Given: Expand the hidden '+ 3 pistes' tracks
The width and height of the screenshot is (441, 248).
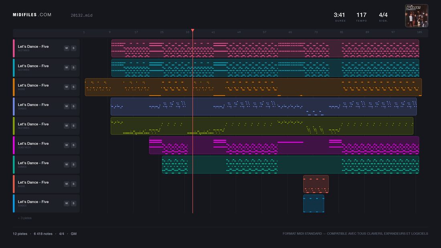Looking at the screenshot, I should click(25, 218).
